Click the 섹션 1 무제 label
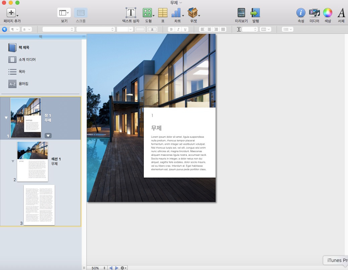Image resolution: width=348 pixels, height=270 pixels. point(56,161)
